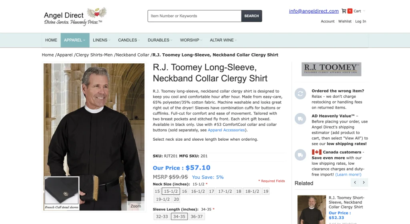This screenshot has height=224, width=410.
Task: Focus the Item Number or Keywords field
Action: pyautogui.click(x=195, y=16)
